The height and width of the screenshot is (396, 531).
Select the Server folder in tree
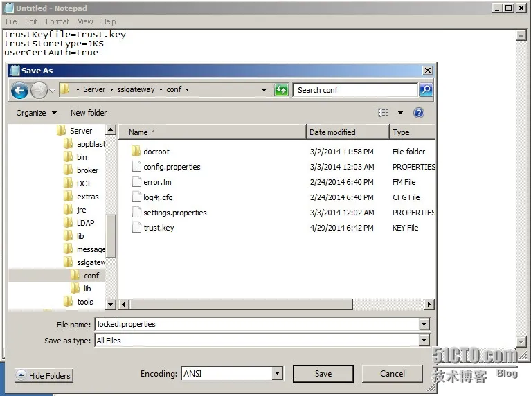pos(75,131)
